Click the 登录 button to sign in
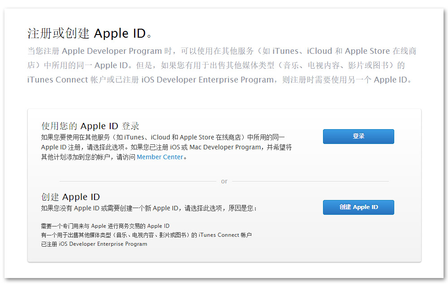The width and height of the screenshot is (448, 287). tap(358, 136)
